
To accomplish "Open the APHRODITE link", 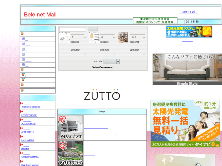I will click(x=28, y=132).
